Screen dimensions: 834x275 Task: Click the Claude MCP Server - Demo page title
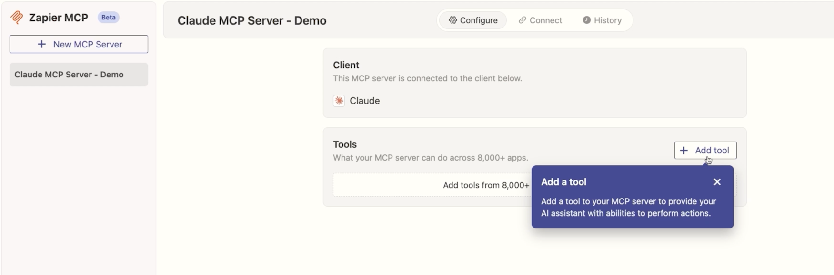click(251, 20)
